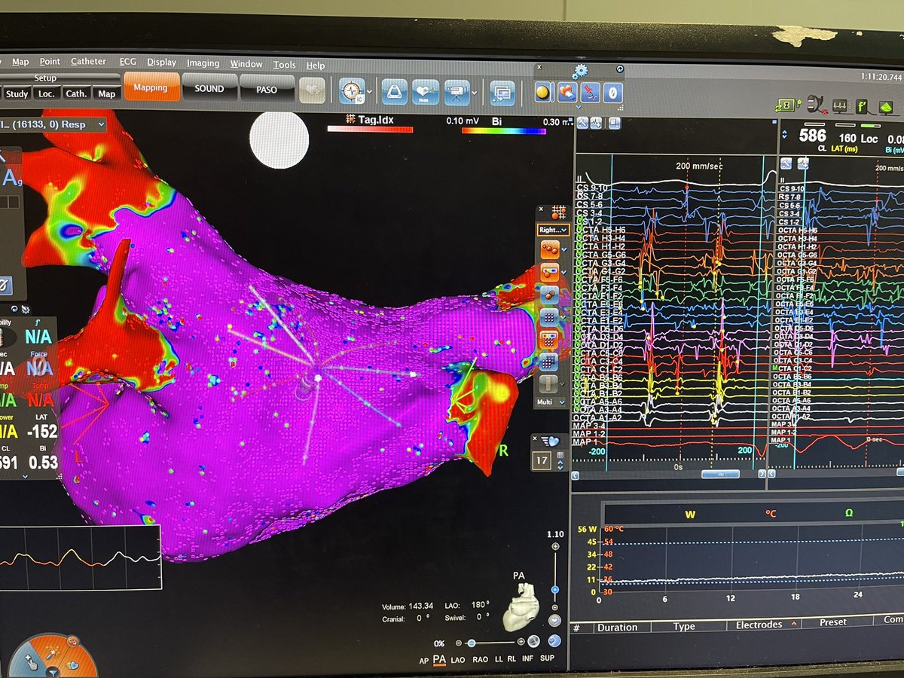This screenshot has height=678, width=904.
Task: Expand the arrow next to camera icon
Action: click(474, 93)
